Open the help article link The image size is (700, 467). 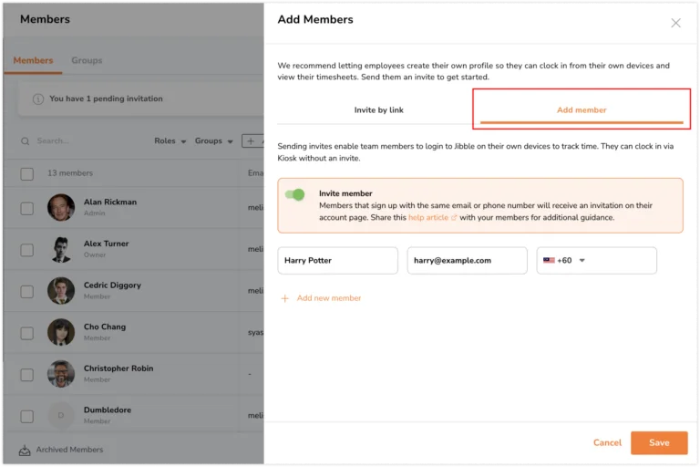[428, 218]
